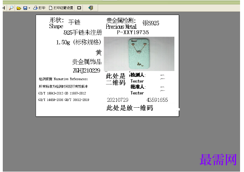Save using the floppy disk icon
This screenshot has height=172, width=244.
pos(25,8)
